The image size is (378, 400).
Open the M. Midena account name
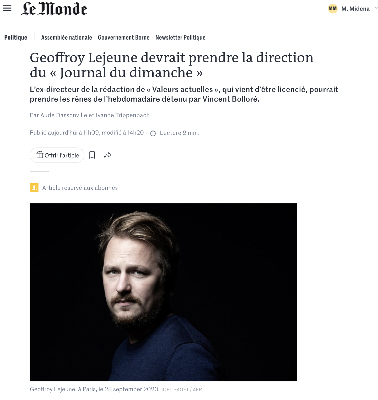(355, 9)
